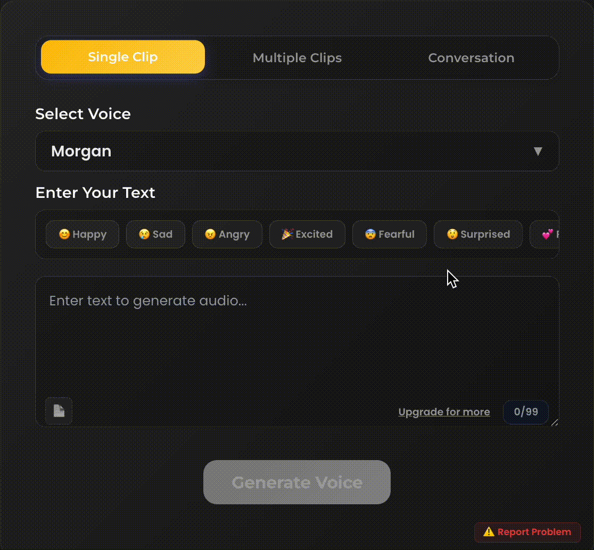Click the Angry emoji emotion icon

(x=211, y=234)
